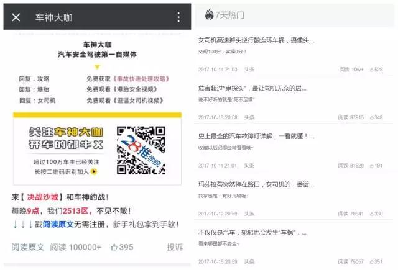
Task: Open the three-dot more options menu
Action: (x=178, y=17)
